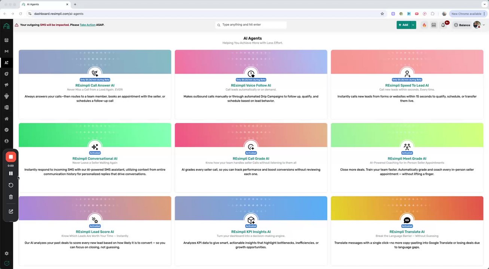This screenshot has width=489, height=269.
Task: Open the calendar icon in header
Action: coord(434,25)
